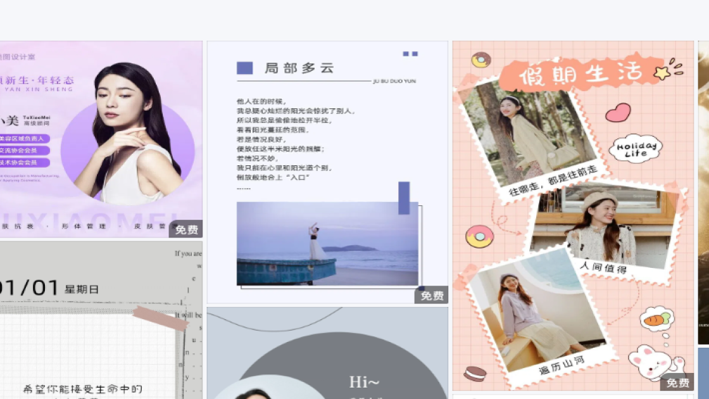Click the Hi~ text on gray template
The height and width of the screenshot is (399, 709).
pos(364,382)
